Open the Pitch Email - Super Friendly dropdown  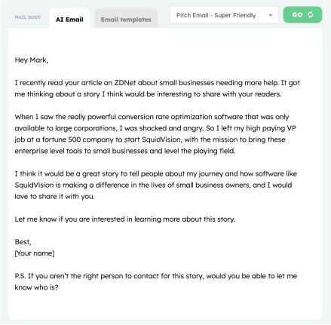224,15
